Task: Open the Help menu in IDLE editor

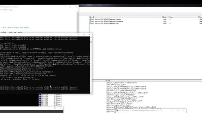Action: 11,10
